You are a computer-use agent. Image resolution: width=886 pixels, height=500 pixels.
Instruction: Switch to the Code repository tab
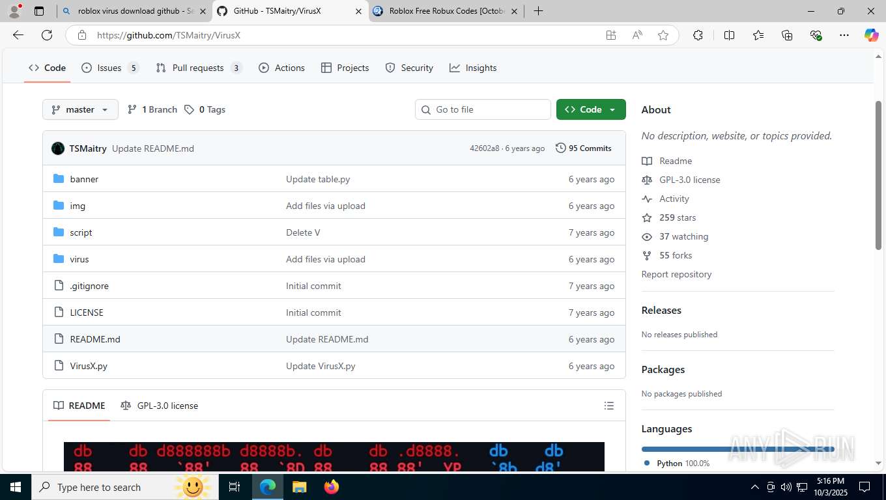(x=47, y=68)
